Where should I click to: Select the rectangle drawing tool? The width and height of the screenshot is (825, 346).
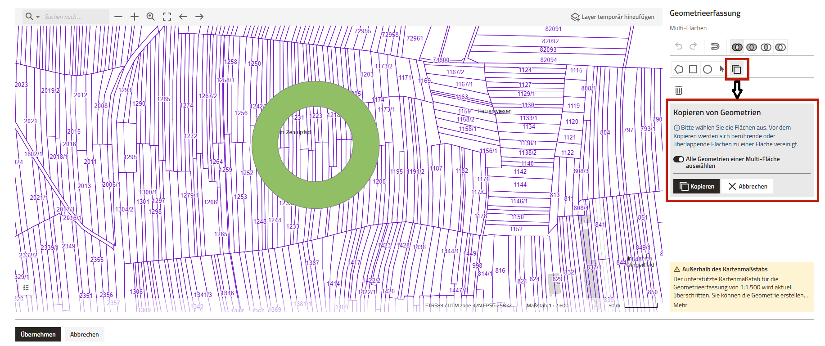tap(693, 69)
